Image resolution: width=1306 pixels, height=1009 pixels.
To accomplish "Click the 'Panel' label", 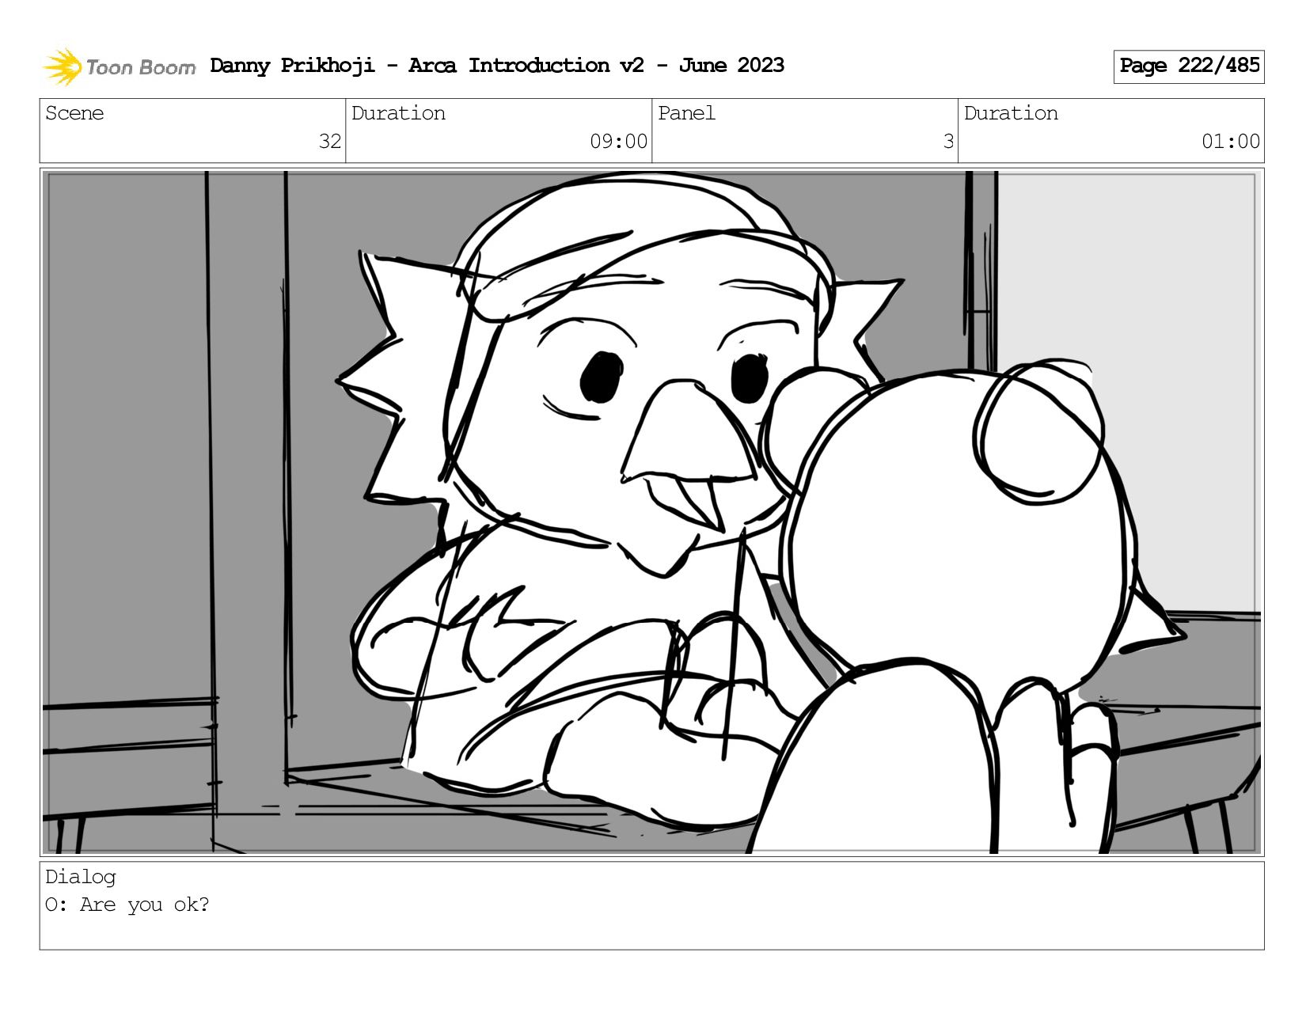I will coord(686,113).
